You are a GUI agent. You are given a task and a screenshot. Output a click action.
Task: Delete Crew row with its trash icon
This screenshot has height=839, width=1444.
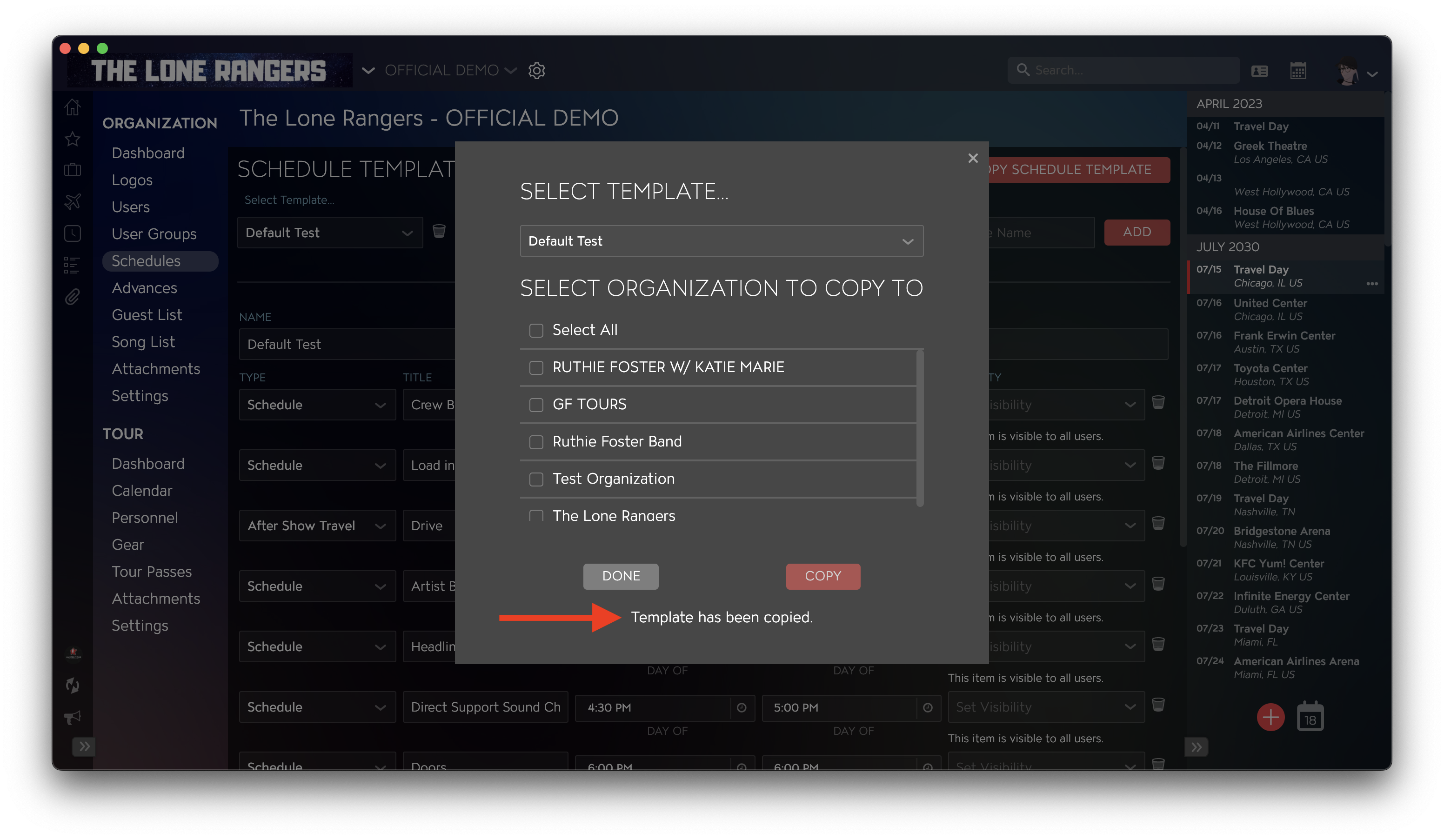(1158, 403)
